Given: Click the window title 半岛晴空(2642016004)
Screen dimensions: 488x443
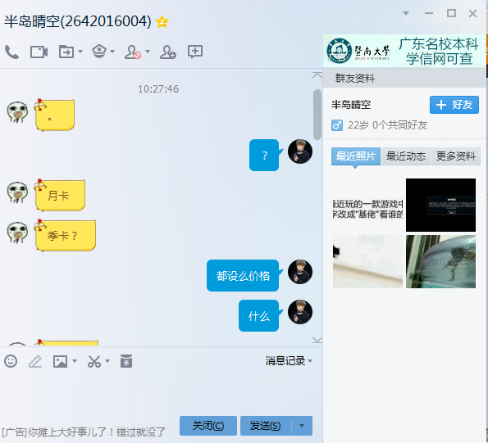Looking at the screenshot, I should (x=78, y=21).
